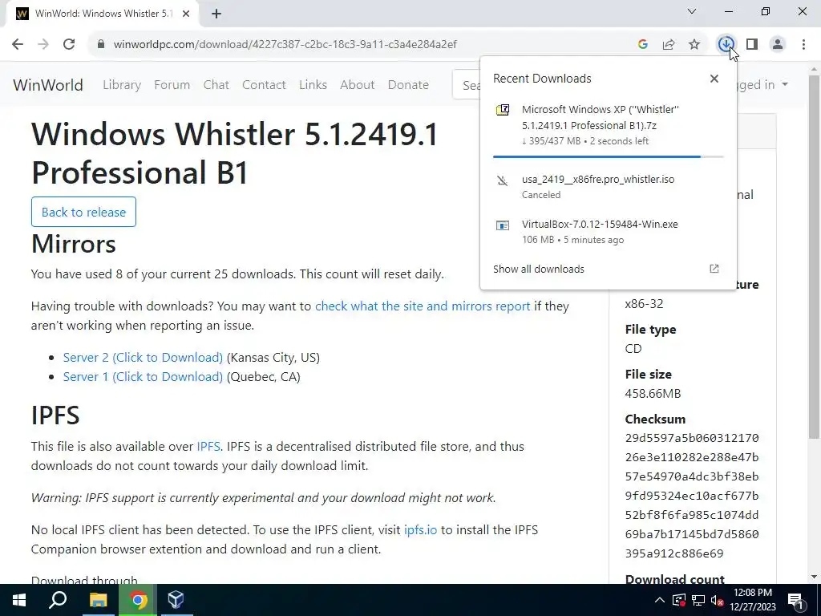Viewport: 821px width, 616px height.
Task: Close the WinWorld browser tab
Action: click(x=186, y=14)
